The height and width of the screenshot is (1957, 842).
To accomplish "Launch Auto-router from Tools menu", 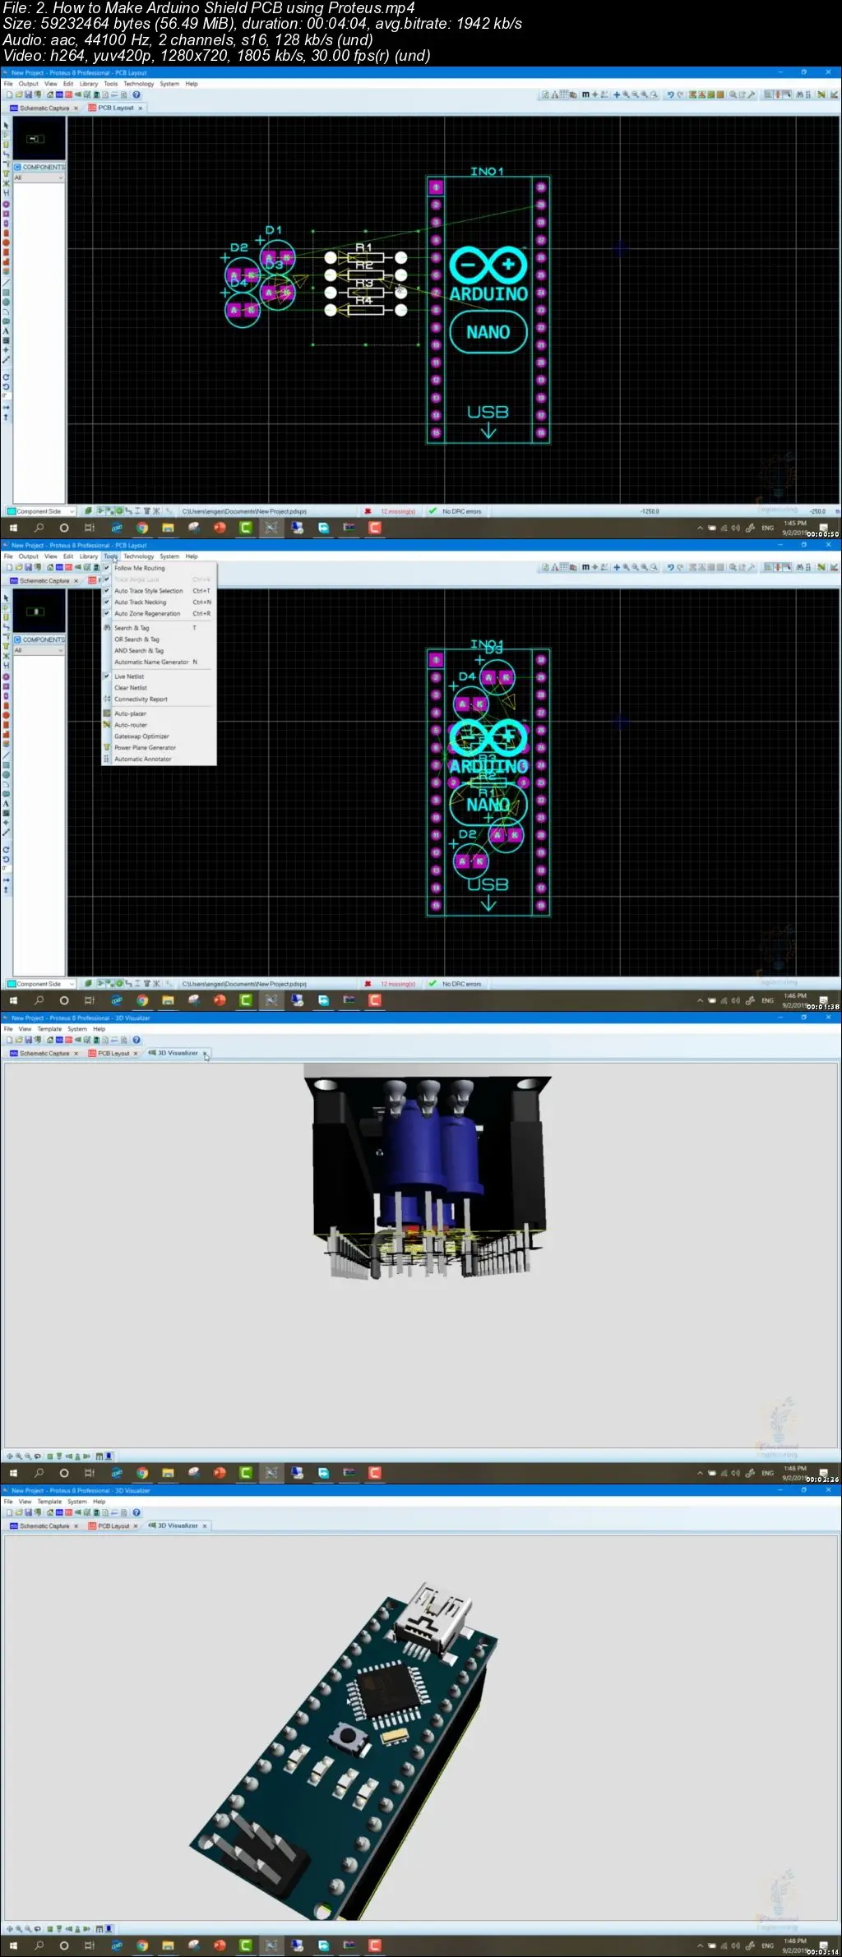I will [159, 725].
